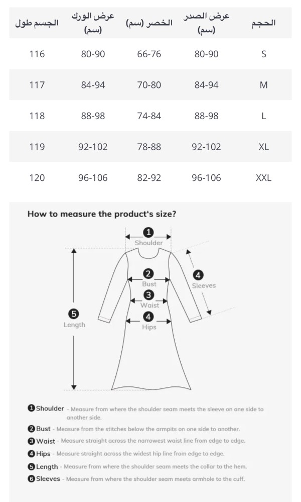301x502 pixels.
Task: Click the number 2 Bust marker on the dress
Action: (148, 274)
